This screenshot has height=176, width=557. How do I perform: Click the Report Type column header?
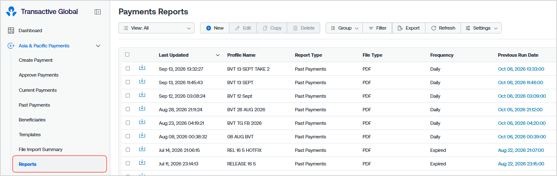coord(308,55)
